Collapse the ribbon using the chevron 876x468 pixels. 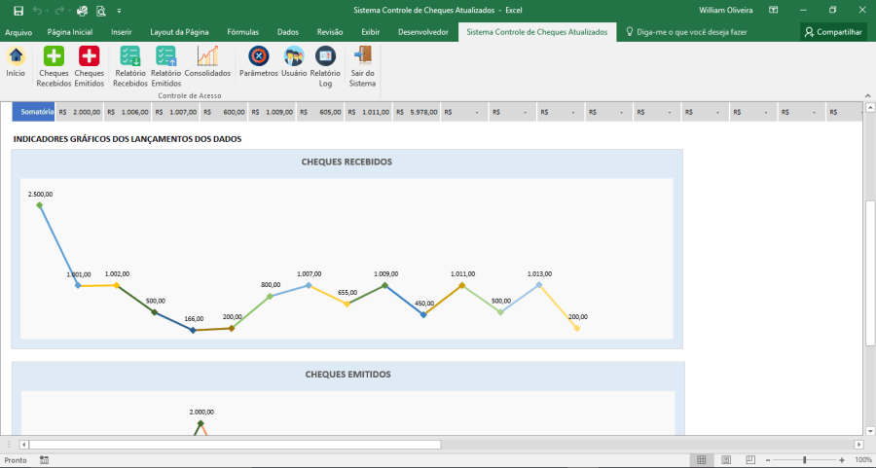pos(867,96)
